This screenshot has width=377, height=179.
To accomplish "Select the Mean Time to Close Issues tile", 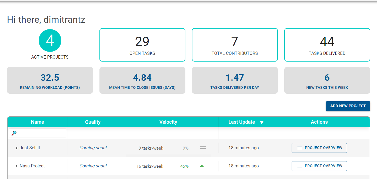I will tap(142, 80).
